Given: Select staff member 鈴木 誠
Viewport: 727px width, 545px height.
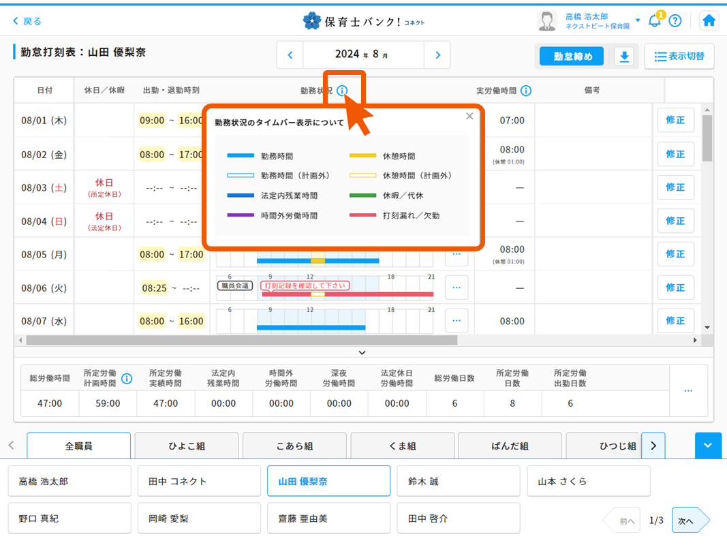Looking at the screenshot, I should click(x=458, y=480).
